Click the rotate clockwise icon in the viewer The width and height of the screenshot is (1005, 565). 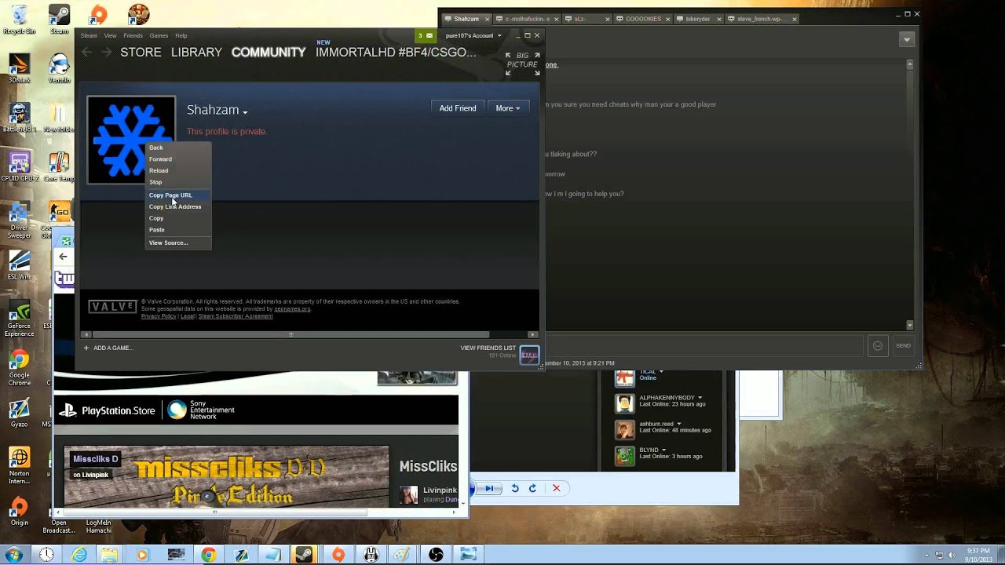(x=532, y=488)
